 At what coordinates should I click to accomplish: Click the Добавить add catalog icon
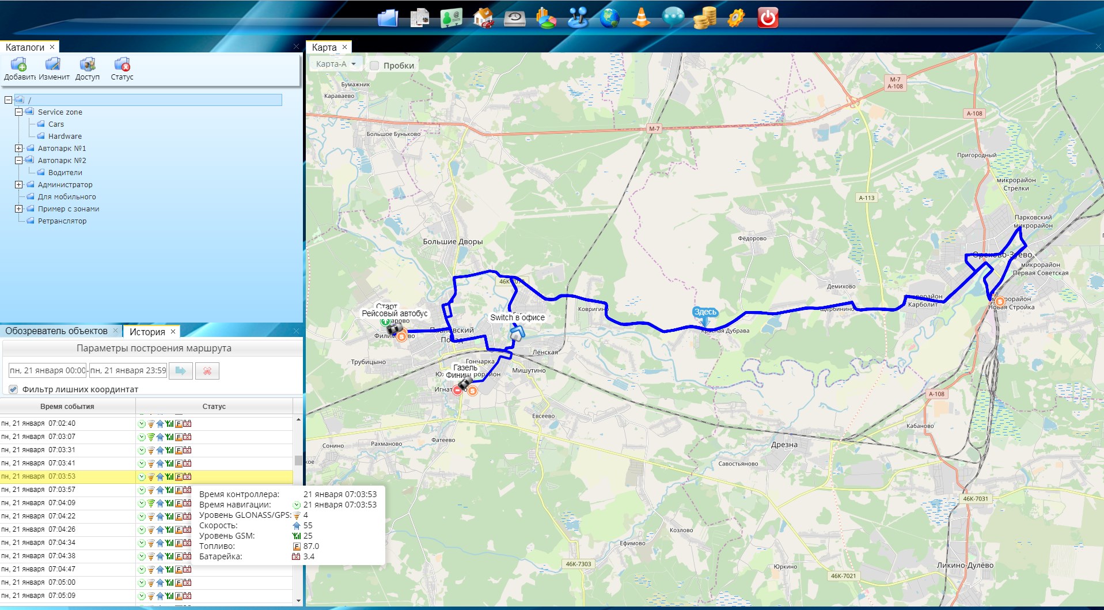[x=19, y=69]
